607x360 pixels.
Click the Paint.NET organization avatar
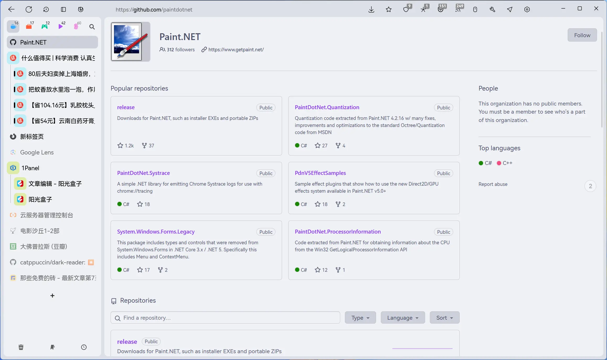(130, 42)
